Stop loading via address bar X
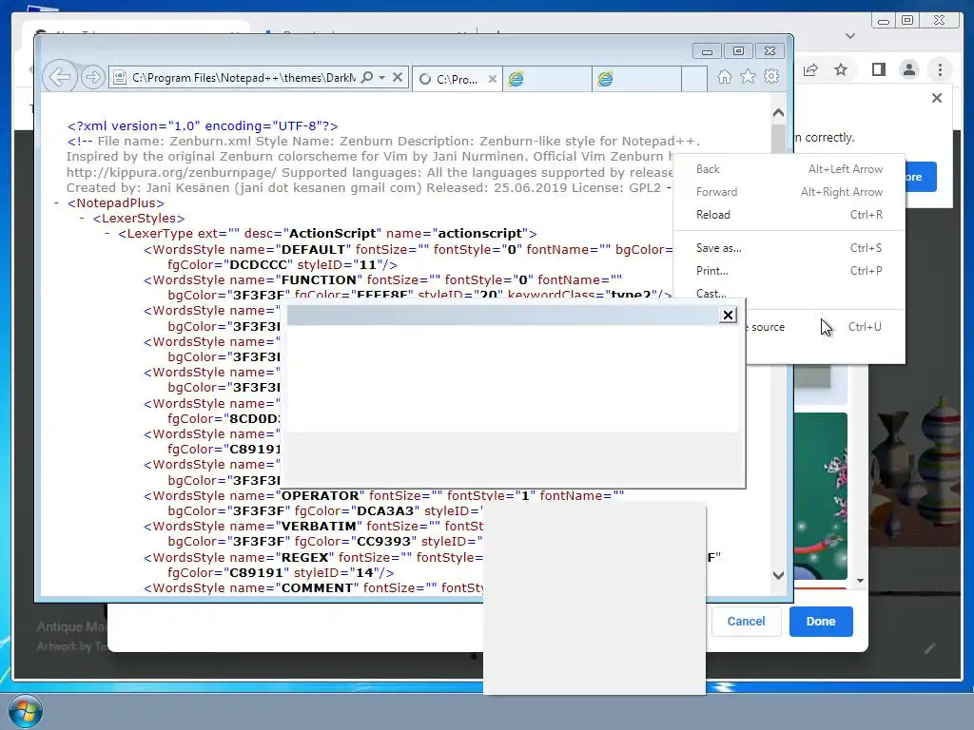Image resolution: width=974 pixels, height=730 pixels. 398,77
